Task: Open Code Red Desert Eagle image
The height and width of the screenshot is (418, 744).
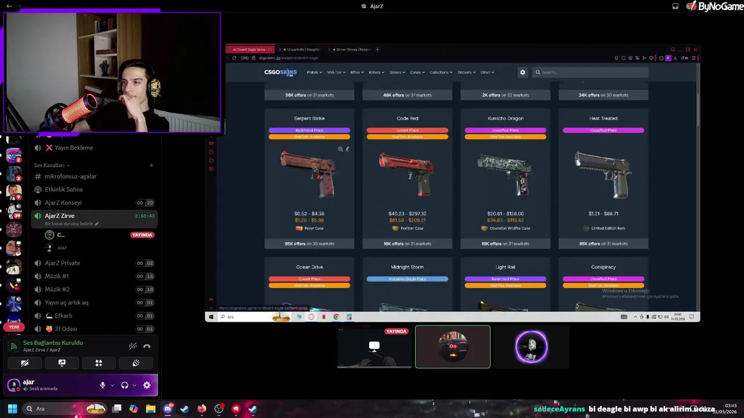Action: pos(407,173)
